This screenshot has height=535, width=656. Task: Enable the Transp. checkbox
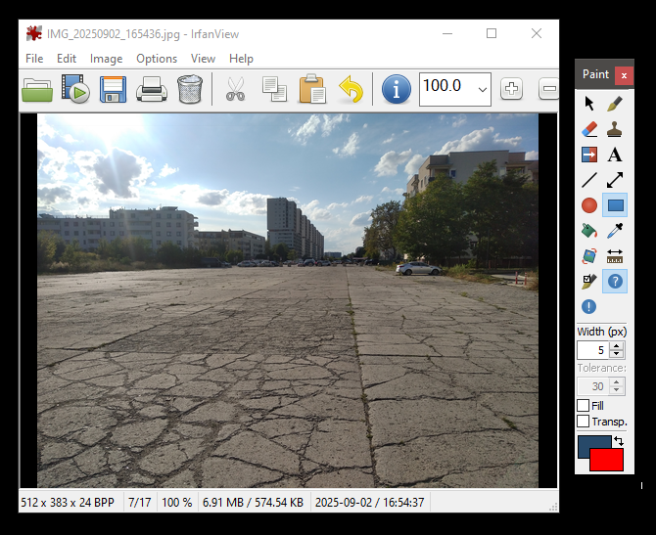pos(583,422)
